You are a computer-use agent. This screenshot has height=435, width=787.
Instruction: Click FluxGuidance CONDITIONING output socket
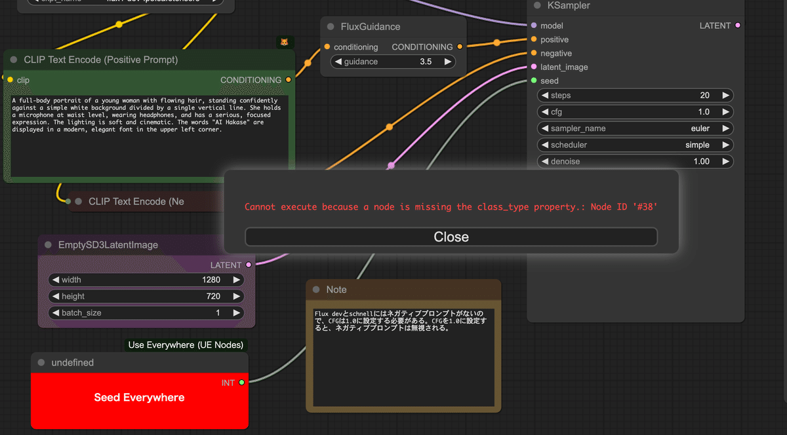pyautogui.click(x=460, y=47)
